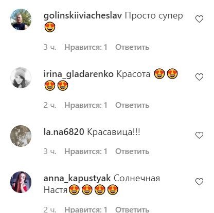214x213 pixels.
Task: Like golinskiiviacheslav's comment with heart icon
Action: coord(199,19)
